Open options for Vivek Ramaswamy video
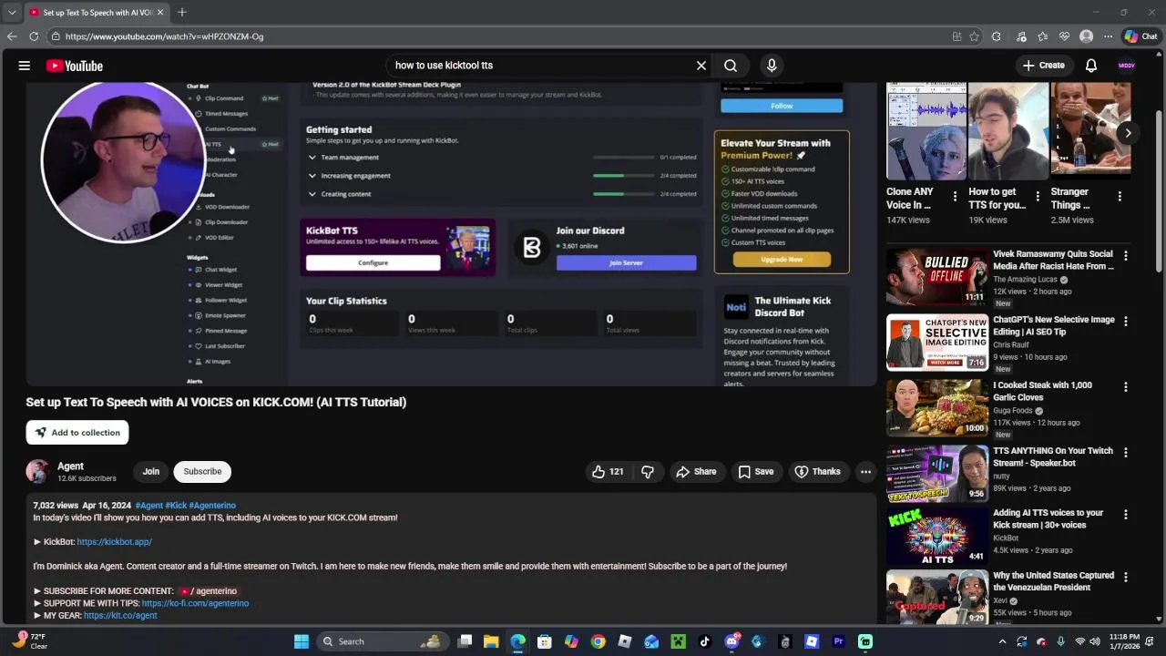This screenshot has height=656, width=1166. tap(1126, 256)
